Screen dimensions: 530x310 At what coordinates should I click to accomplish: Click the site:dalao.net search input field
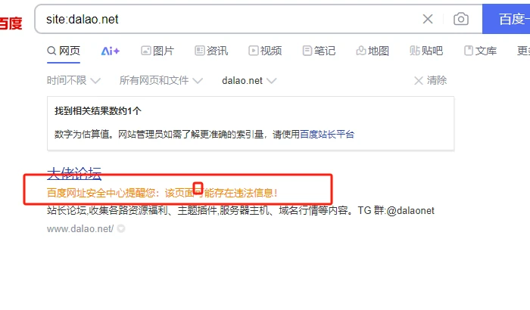(230, 19)
